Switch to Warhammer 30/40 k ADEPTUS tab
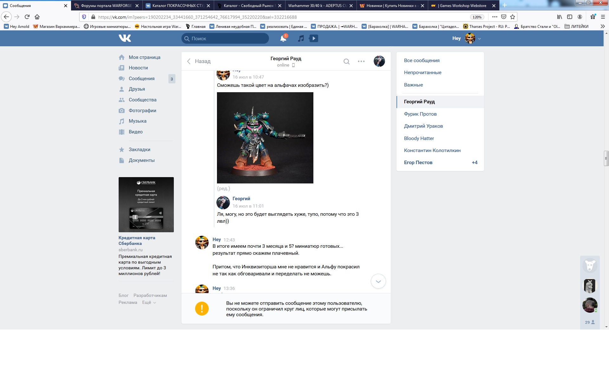Viewport: 609px width, 365px height. [321, 5]
